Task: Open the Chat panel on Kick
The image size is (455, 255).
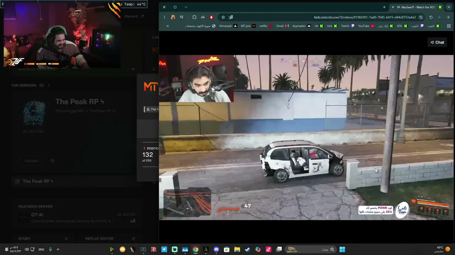Action: coord(437,42)
